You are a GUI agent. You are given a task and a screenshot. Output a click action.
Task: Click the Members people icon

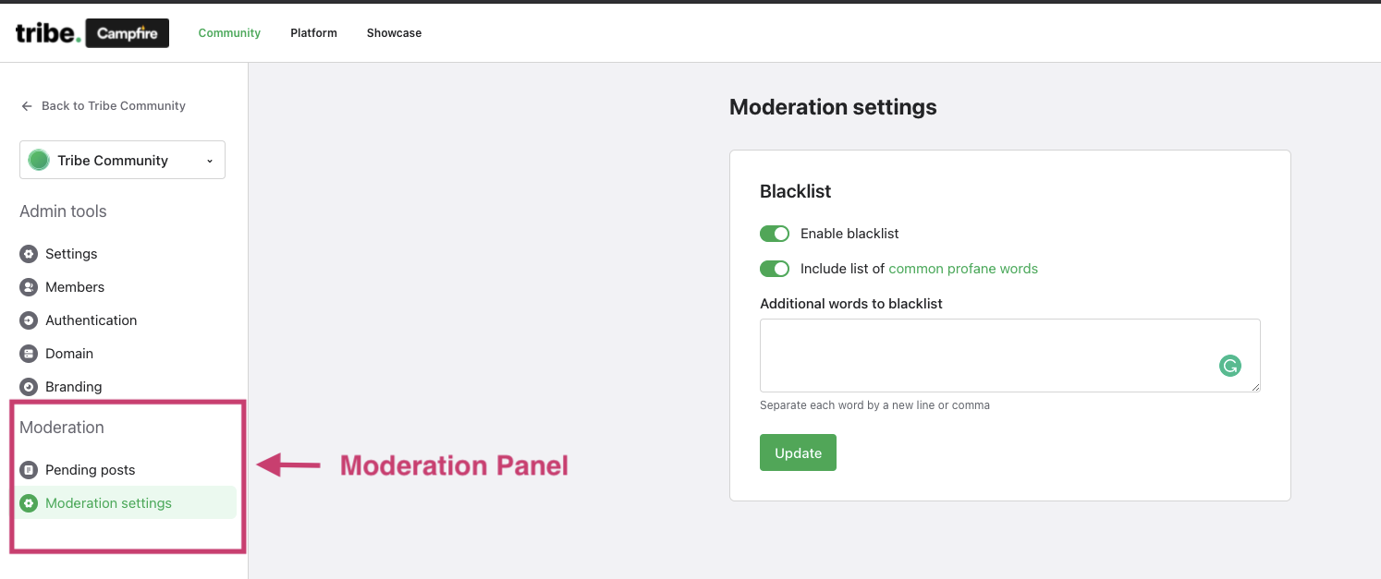[x=29, y=287]
